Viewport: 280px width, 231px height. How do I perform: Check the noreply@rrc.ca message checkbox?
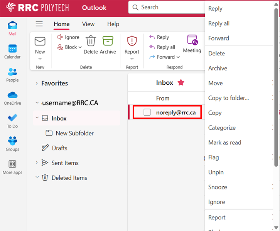[x=147, y=112]
